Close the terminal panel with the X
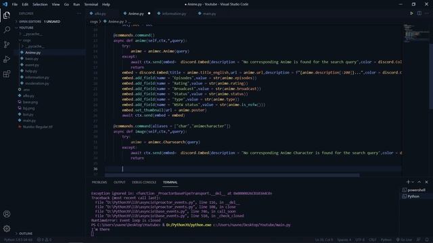 pyautogui.click(x=426, y=182)
